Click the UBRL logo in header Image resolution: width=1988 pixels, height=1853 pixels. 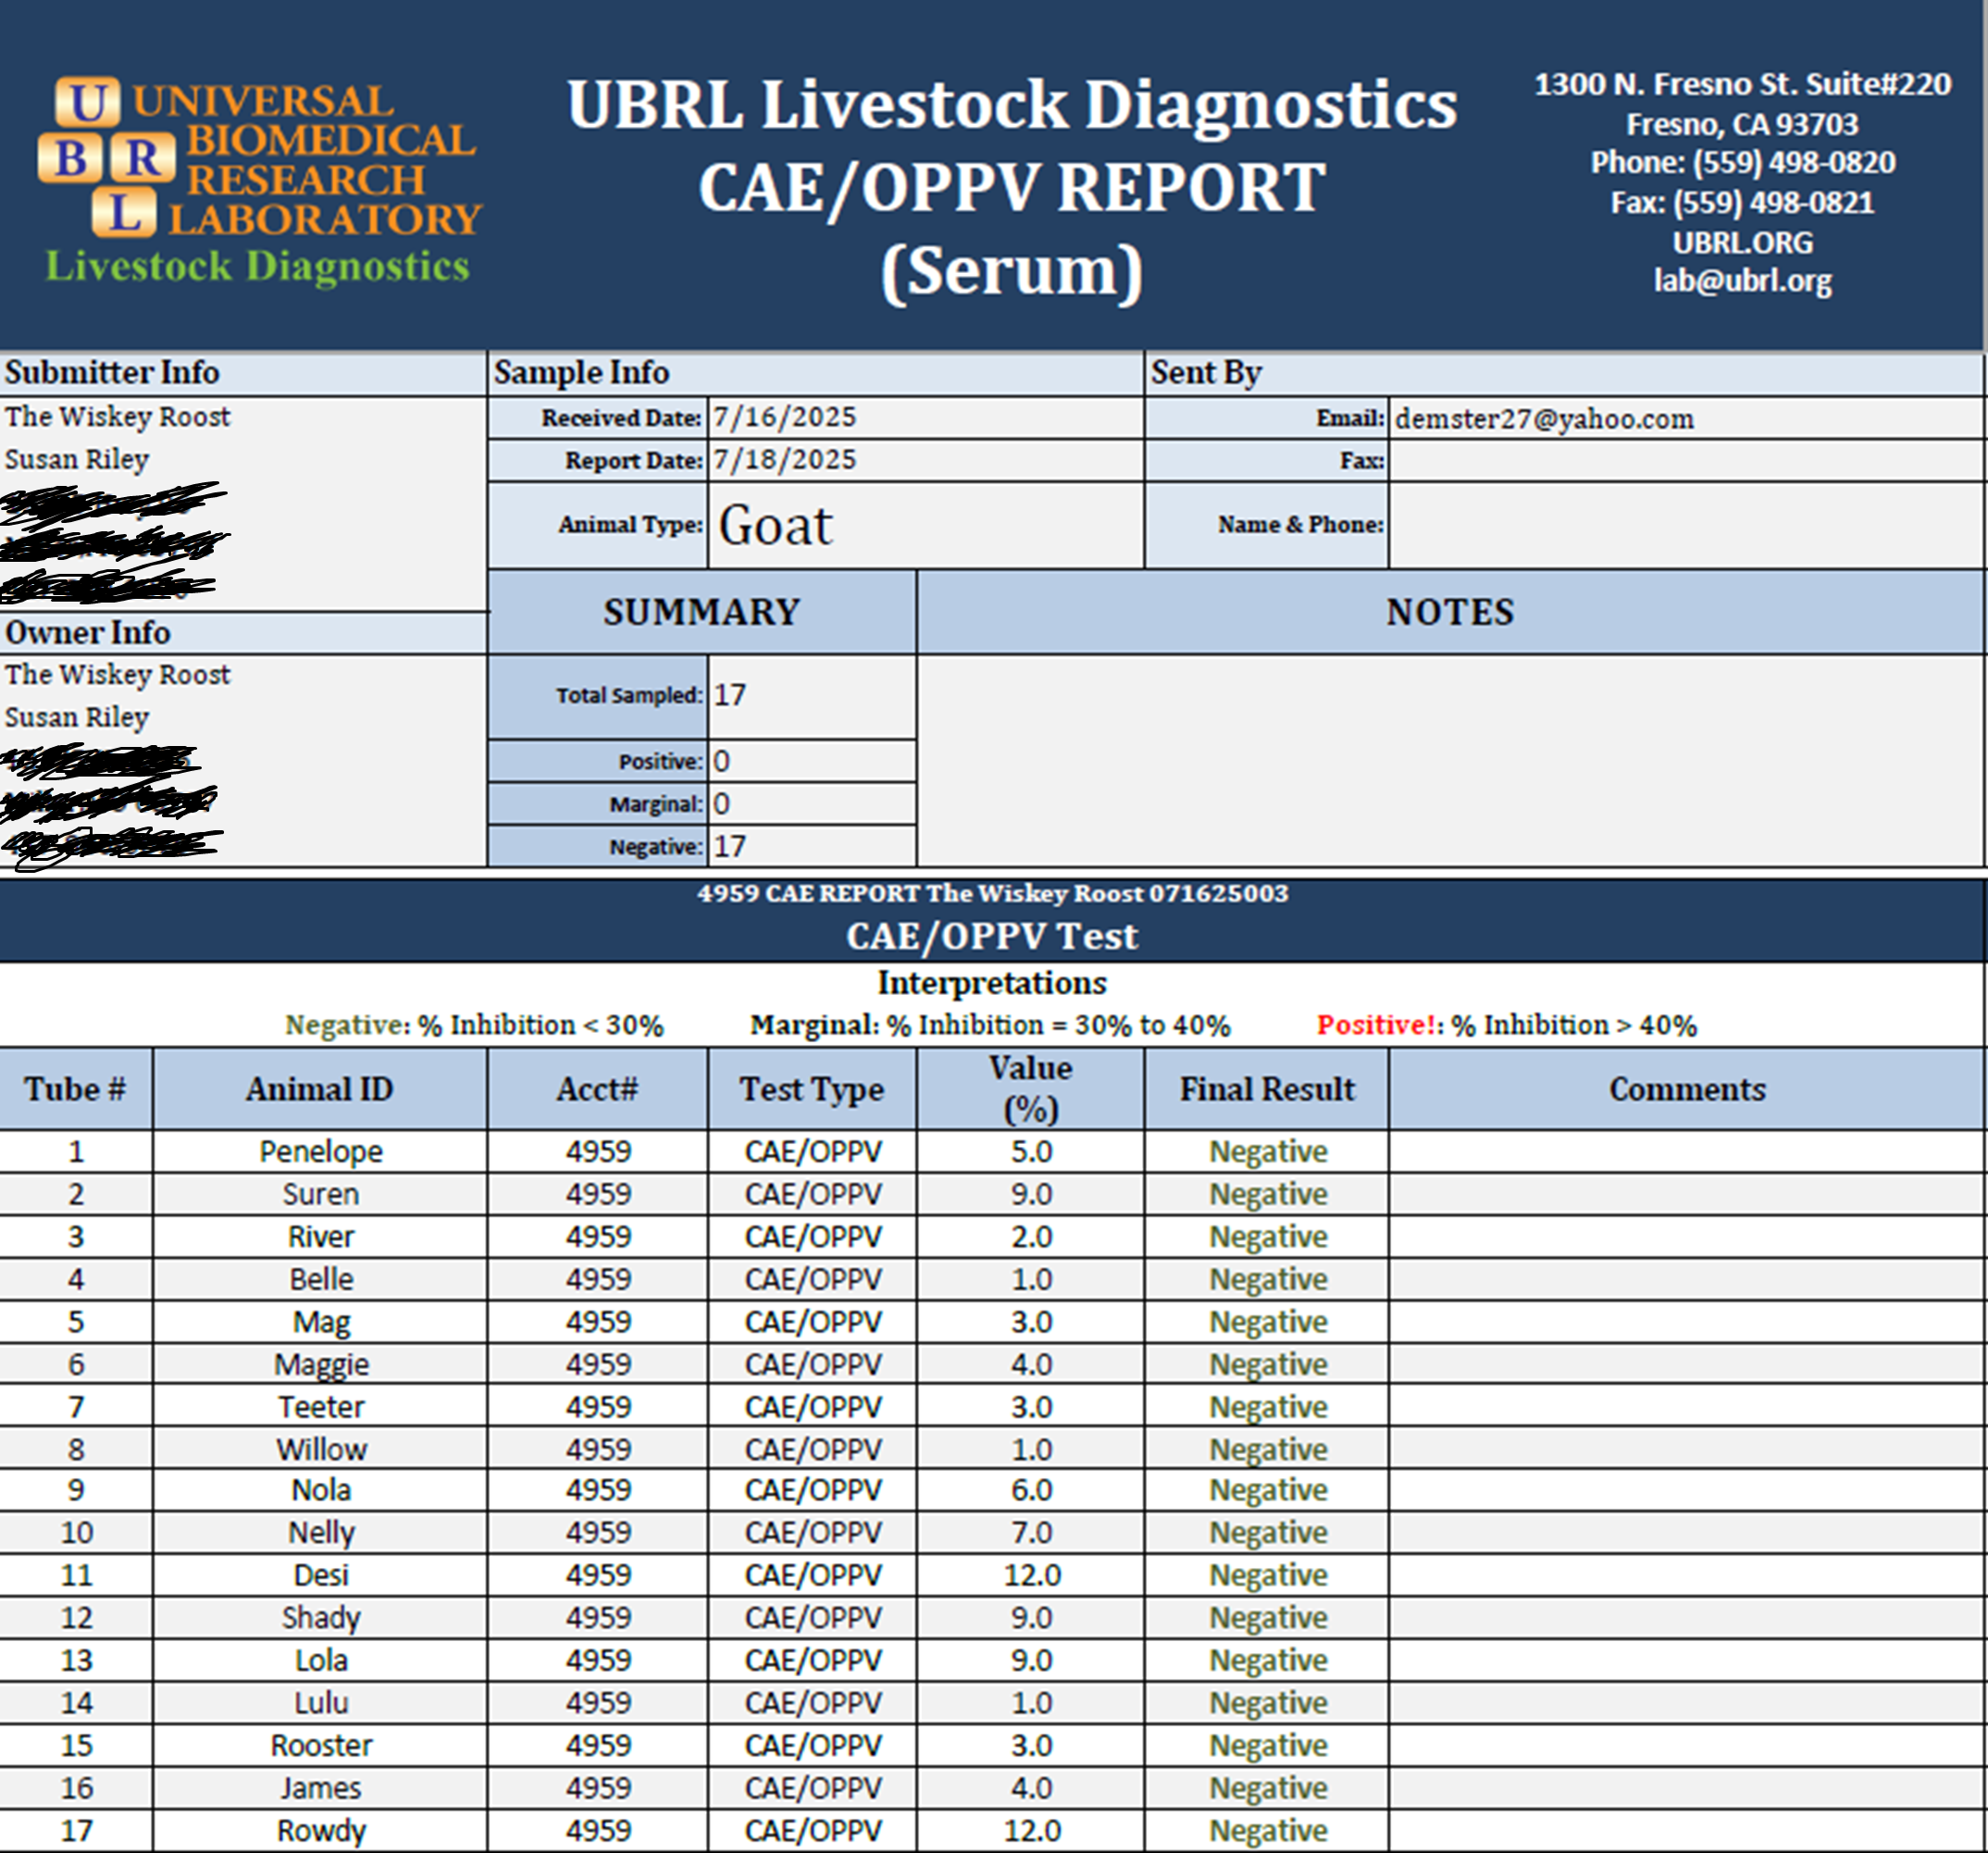pyautogui.click(x=258, y=180)
